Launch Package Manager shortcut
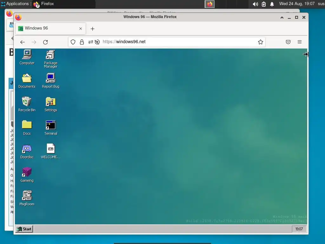This screenshot has width=325, height=244. click(x=50, y=59)
